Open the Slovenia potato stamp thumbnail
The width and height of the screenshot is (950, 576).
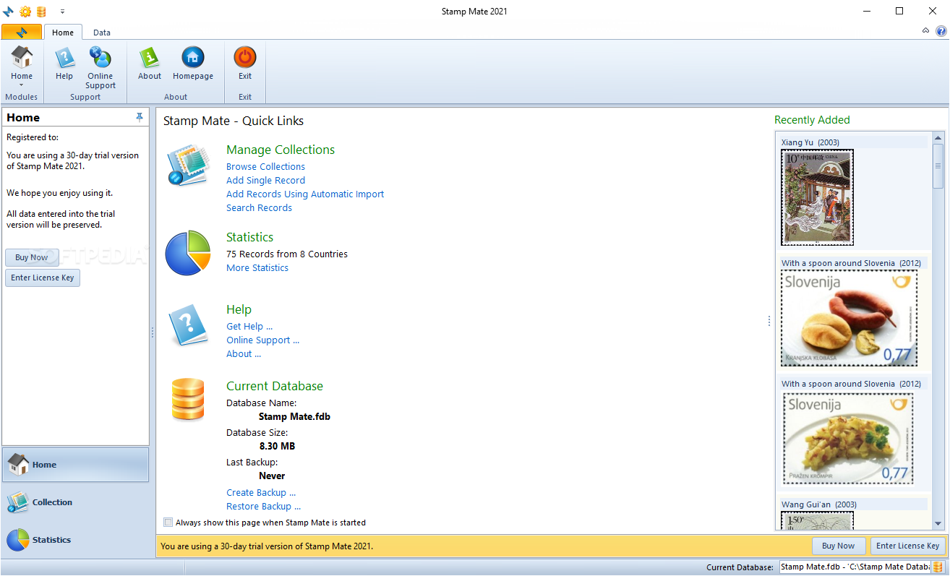847,439
